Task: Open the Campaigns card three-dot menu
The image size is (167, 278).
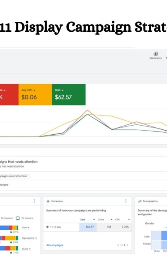Action: pos(126,201)
